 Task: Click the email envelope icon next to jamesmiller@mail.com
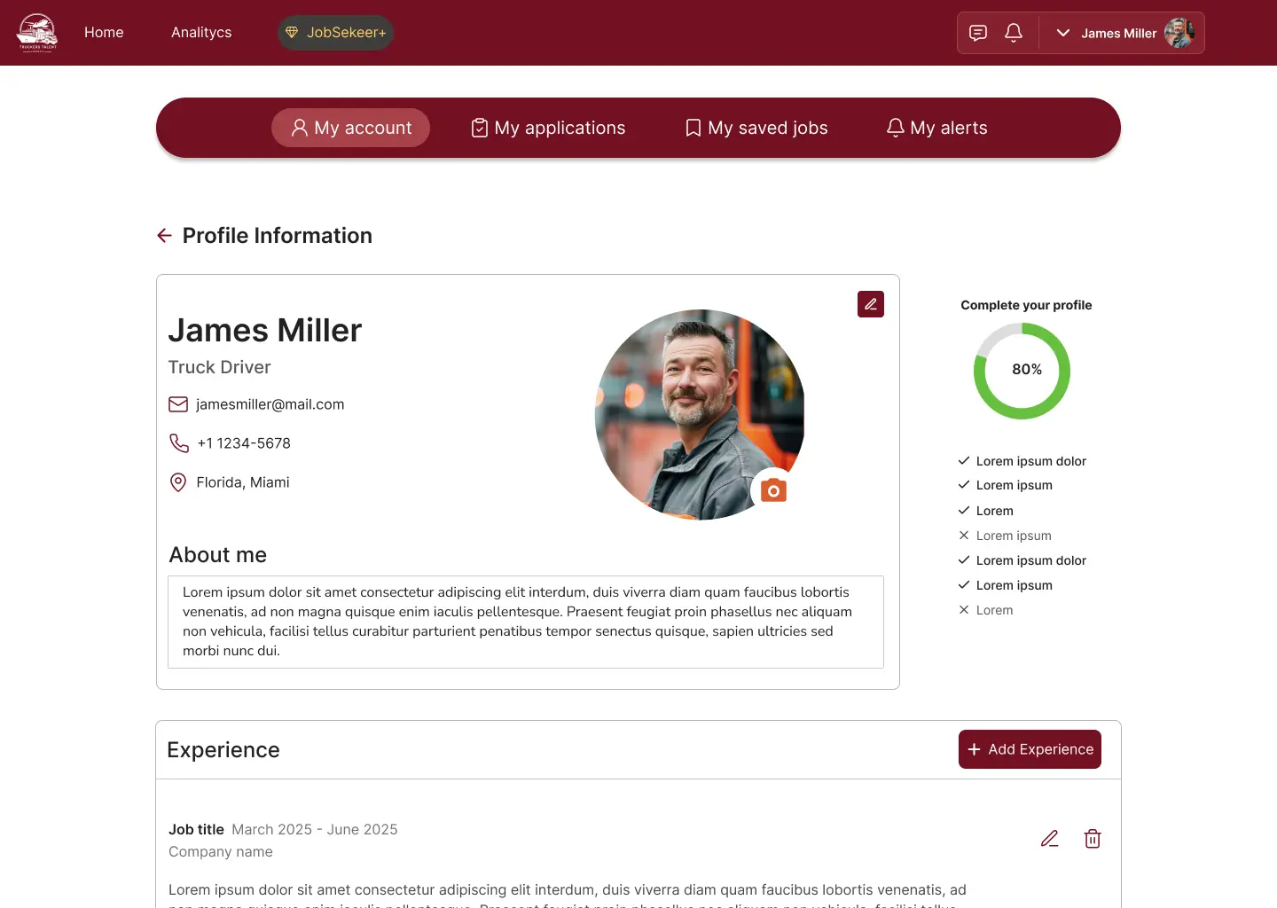tap(178, 404)
